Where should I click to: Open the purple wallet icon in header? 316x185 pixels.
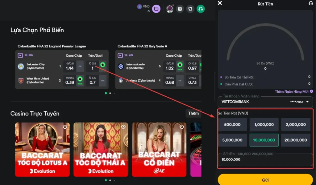point(156,9)
